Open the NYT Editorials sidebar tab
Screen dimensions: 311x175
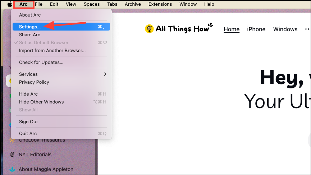35,155
